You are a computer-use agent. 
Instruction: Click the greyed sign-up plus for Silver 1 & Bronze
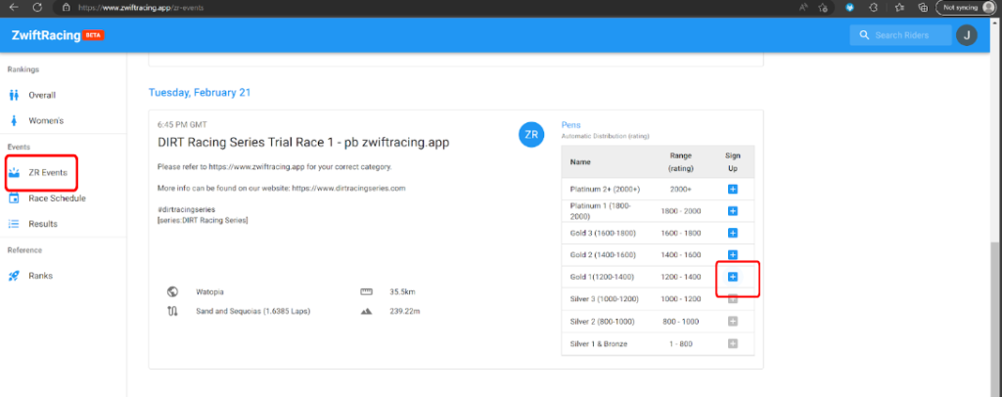[x=733, y=343]
